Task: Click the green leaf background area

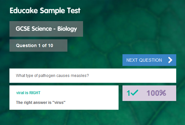Action: click(130, 30)
